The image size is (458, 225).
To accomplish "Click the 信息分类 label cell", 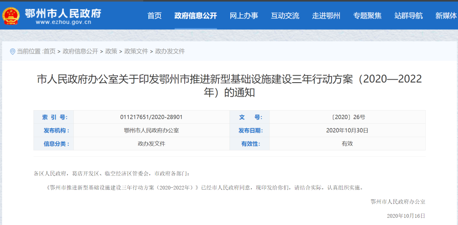I will [54, 144].
